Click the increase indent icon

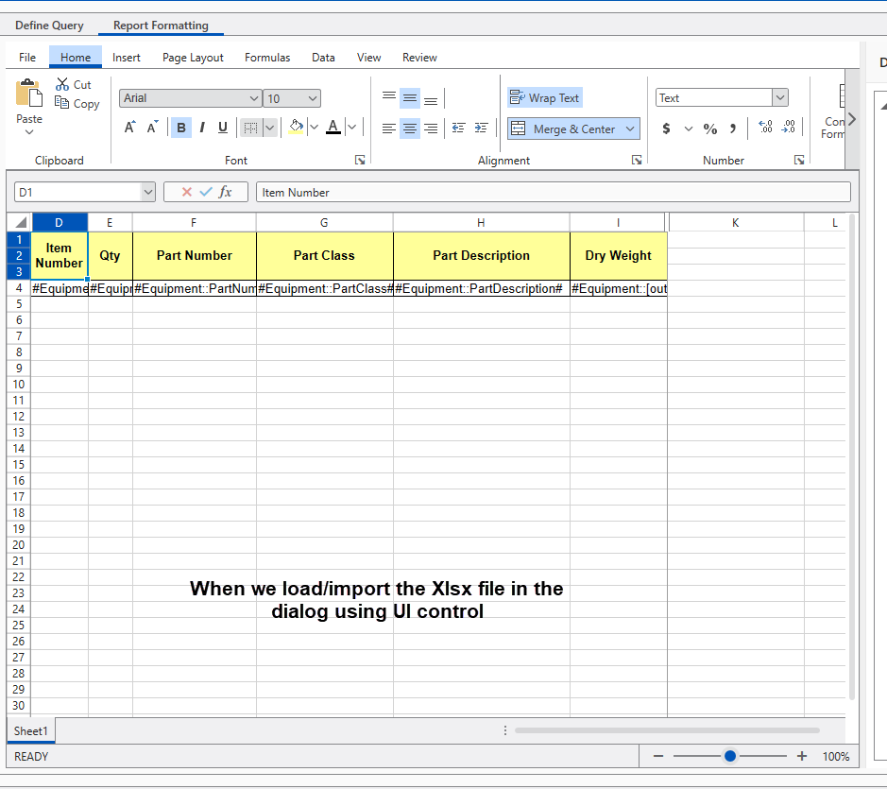tap(481, 129)
